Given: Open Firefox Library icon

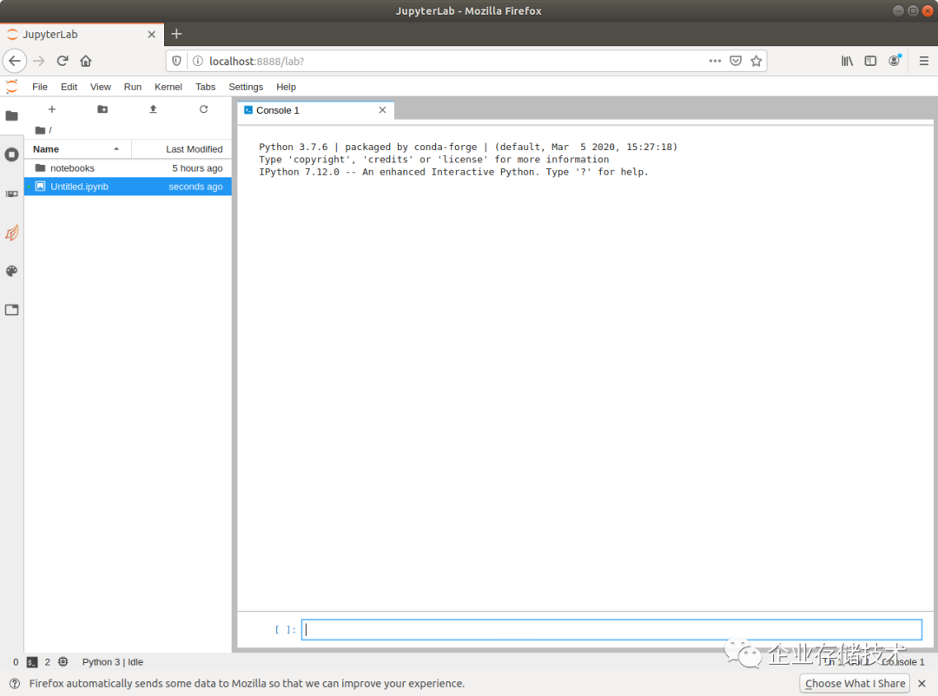Looking at the screenshot, I should tap(847, 61).
